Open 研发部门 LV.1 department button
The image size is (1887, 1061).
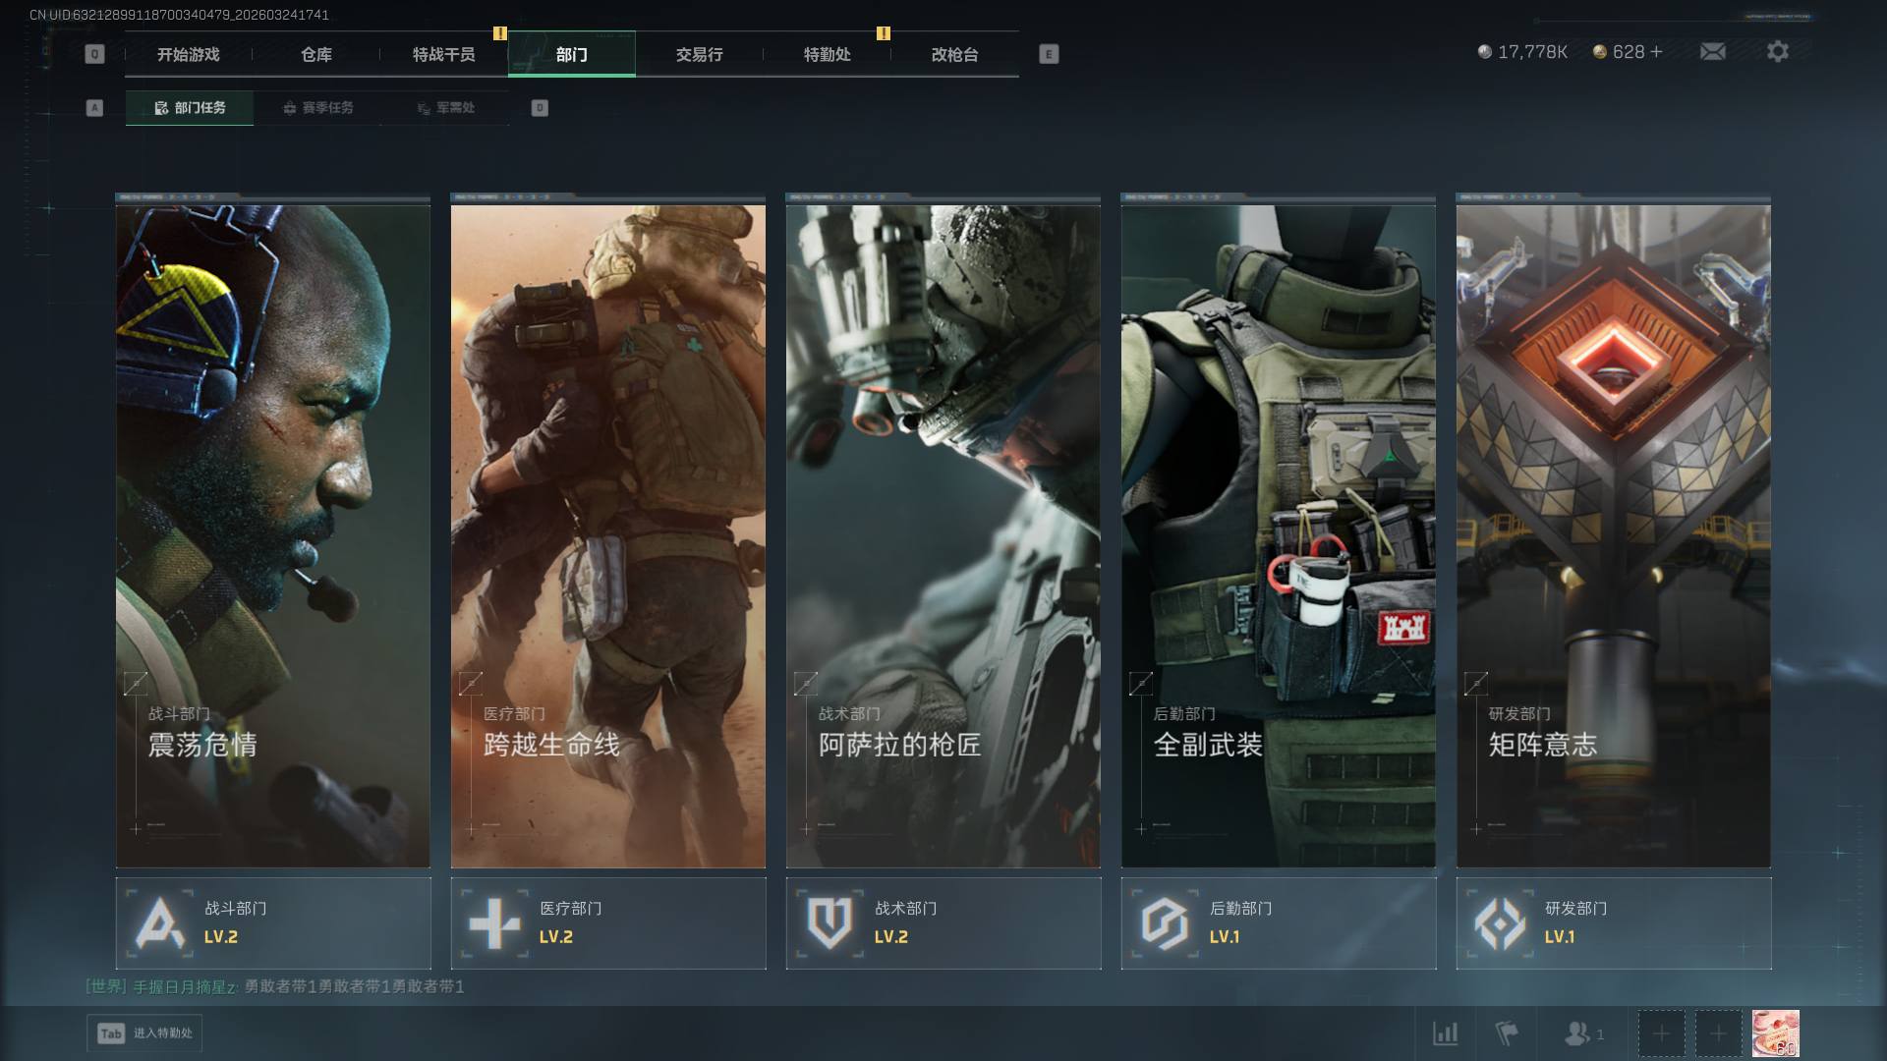(1613, 922)
